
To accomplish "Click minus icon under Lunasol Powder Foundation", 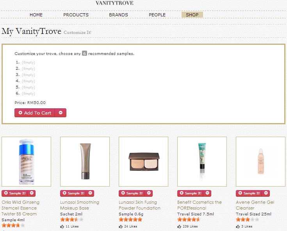I will (x=149, y=193).
